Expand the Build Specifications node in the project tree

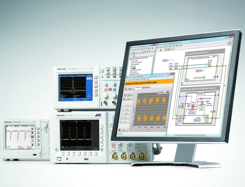click(130, 74)
